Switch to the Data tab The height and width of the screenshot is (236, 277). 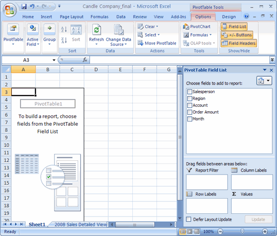[121, 17]
